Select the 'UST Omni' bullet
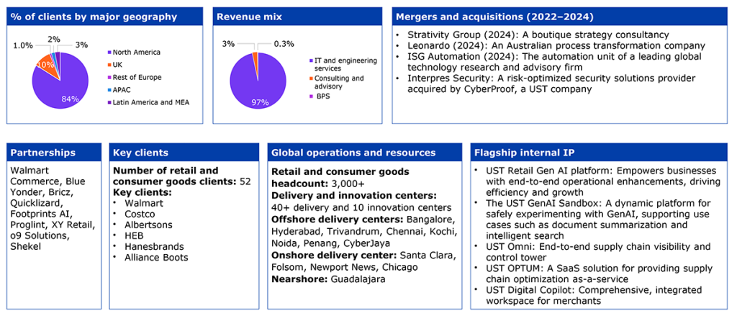Viewport: 737px width, 316px height. (x=593, y=252)
